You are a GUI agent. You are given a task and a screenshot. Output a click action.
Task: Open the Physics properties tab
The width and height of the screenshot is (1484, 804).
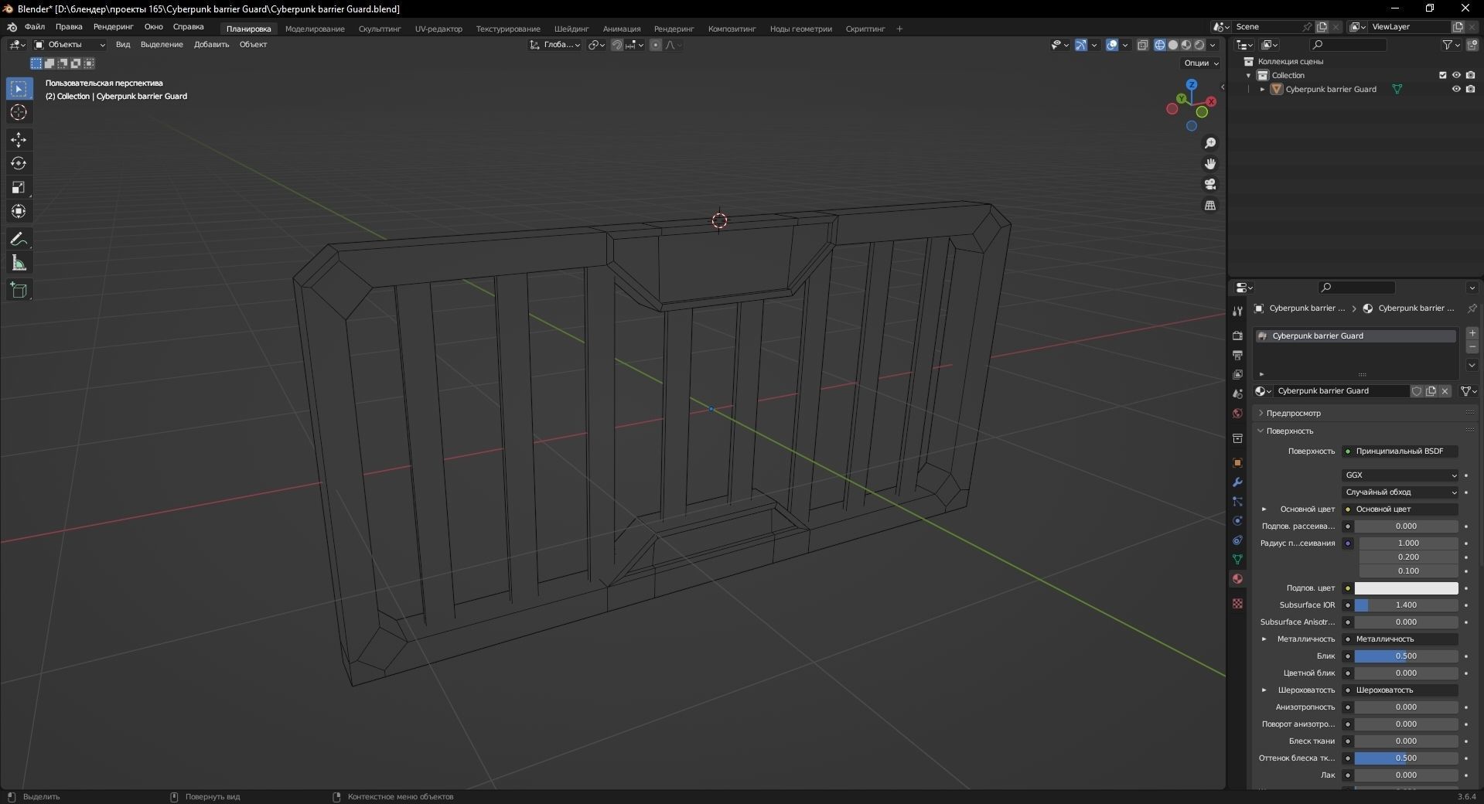(x=1237, y=521)
